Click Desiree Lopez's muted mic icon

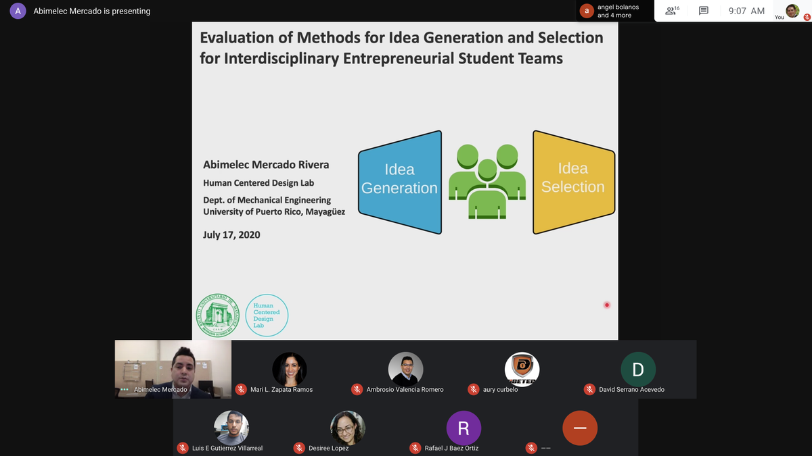[299, 448]
